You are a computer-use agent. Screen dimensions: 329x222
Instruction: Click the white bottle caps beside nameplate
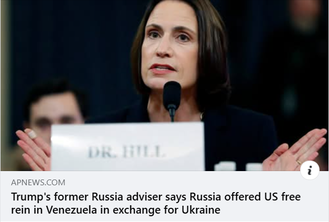pyautogui.click(x=238, y=166)
